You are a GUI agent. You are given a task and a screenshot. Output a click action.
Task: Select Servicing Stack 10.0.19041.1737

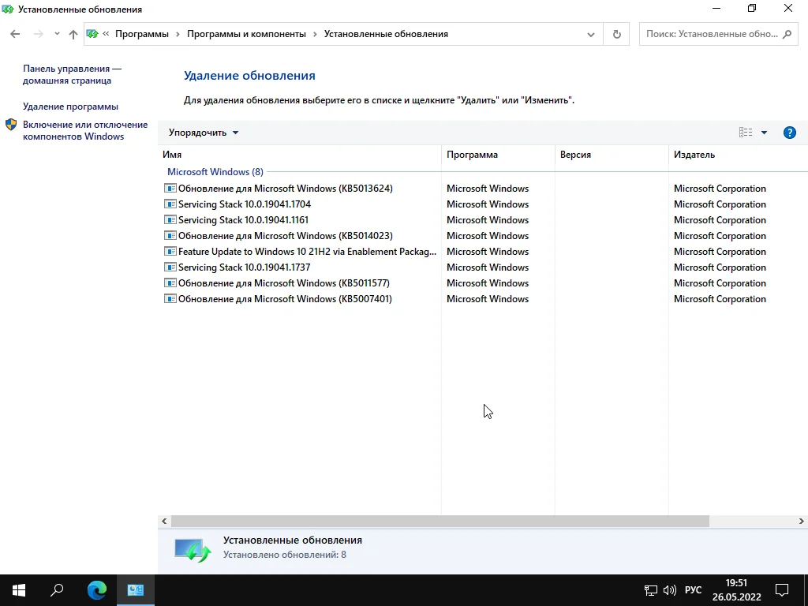[x=245, y=267]
